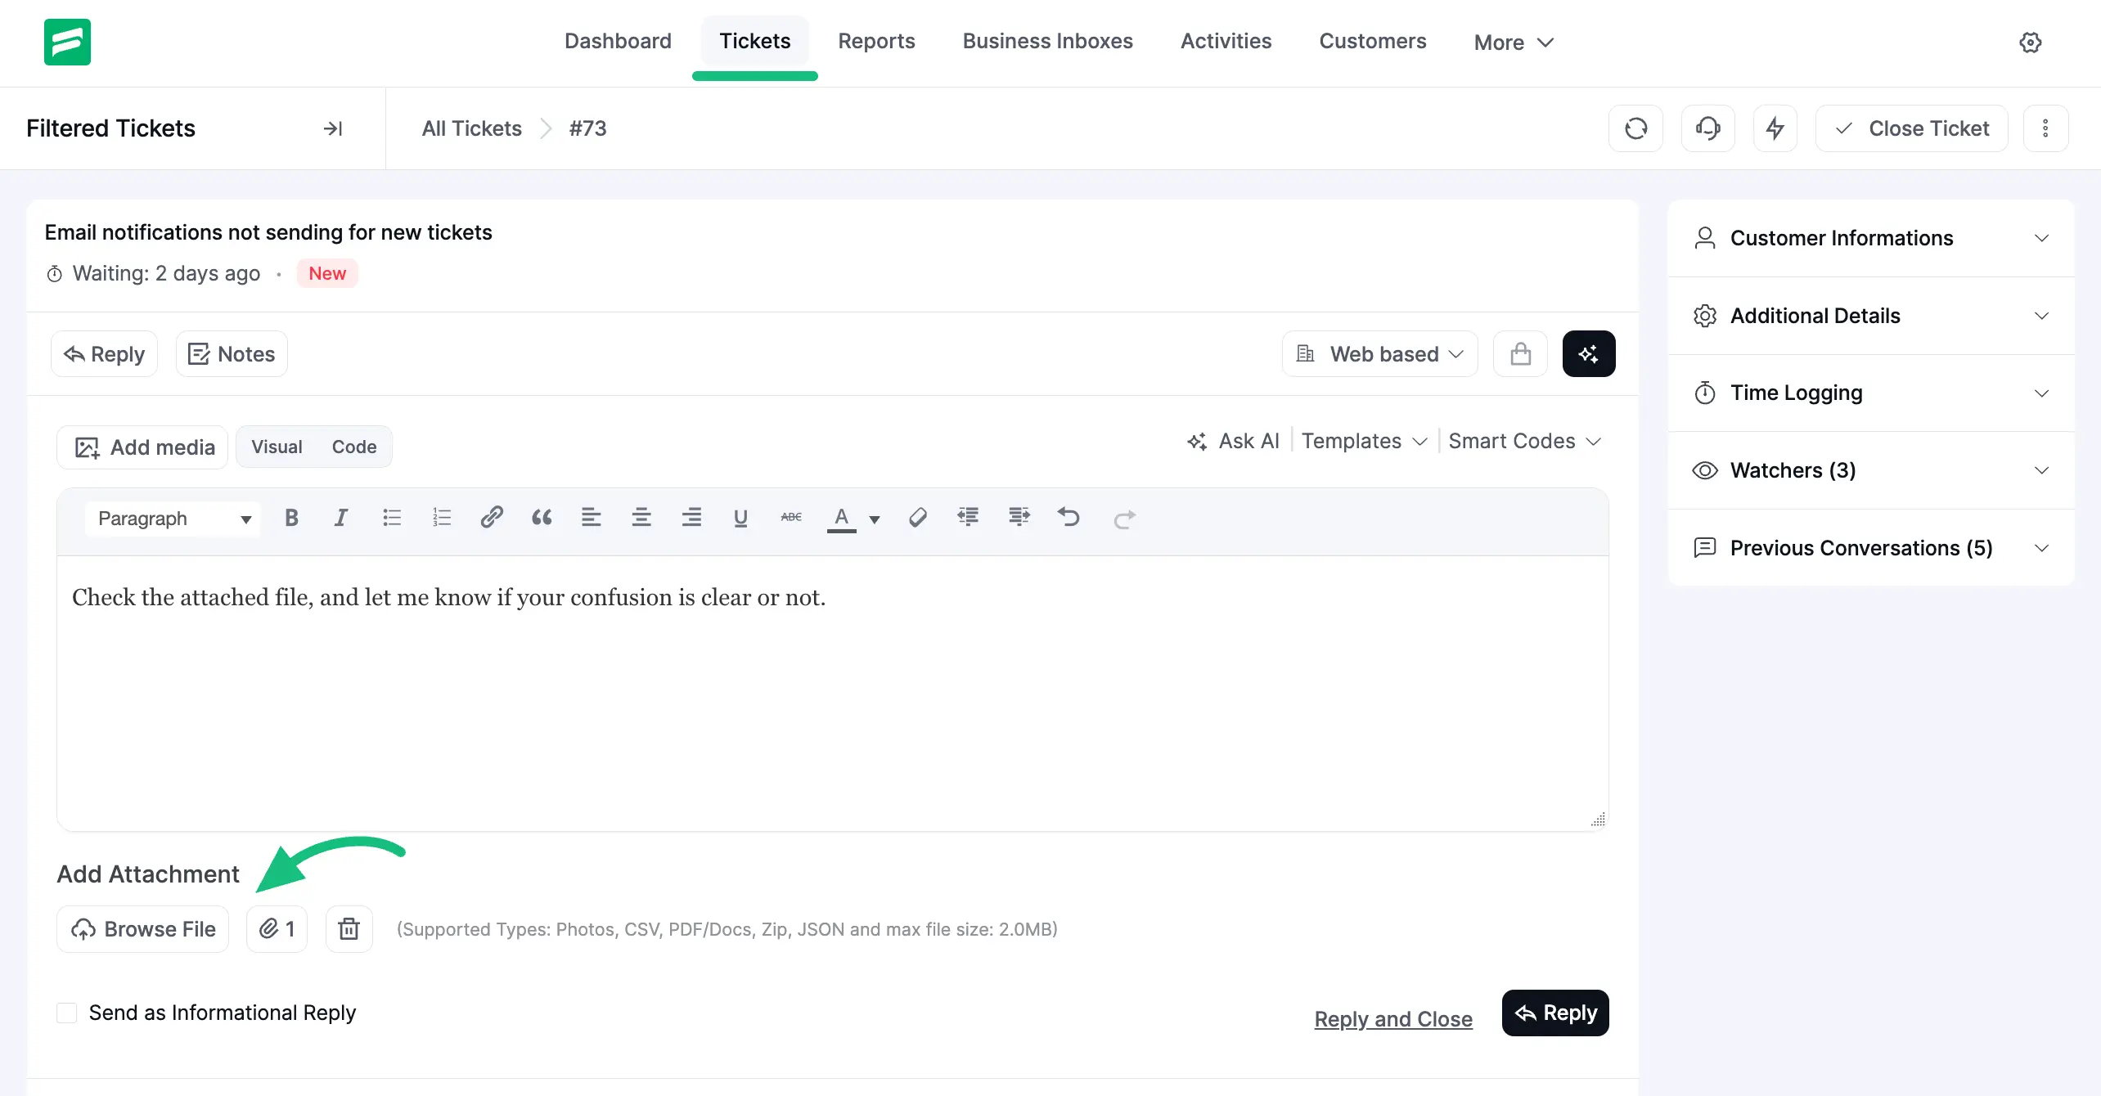This screenshot has height=1096, width=2101.
Task: Apply strikethrough formatting to text
Action: coord(790,517)
